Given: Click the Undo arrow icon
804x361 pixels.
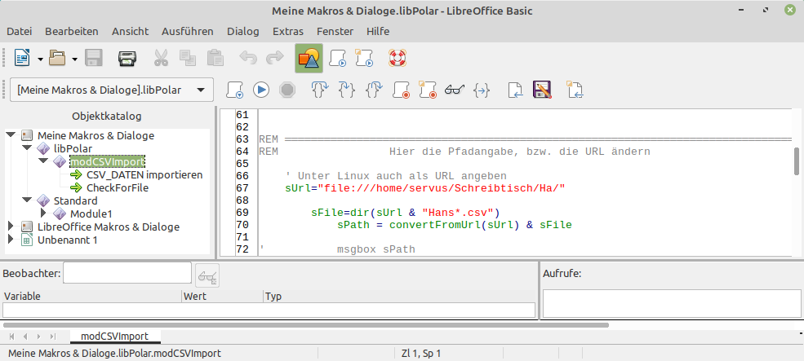Looking at the screenshot, I should [x=248, y=59].
